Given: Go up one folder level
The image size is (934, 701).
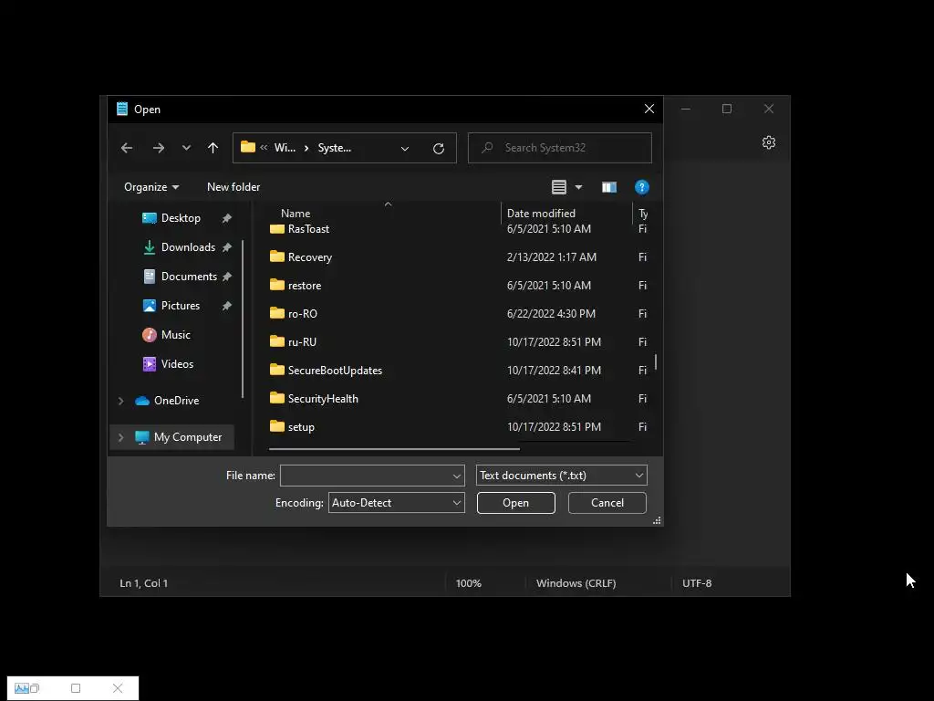Looking at the screenshot, I should coord(213,148).
